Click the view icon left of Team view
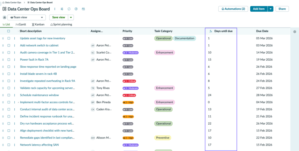 [x=5, y=18]
